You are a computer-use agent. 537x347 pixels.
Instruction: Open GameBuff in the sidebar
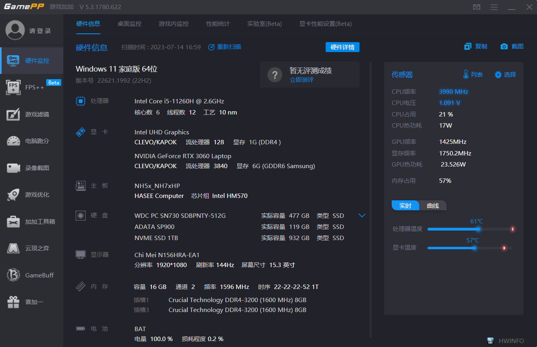[x=31, y=275]
